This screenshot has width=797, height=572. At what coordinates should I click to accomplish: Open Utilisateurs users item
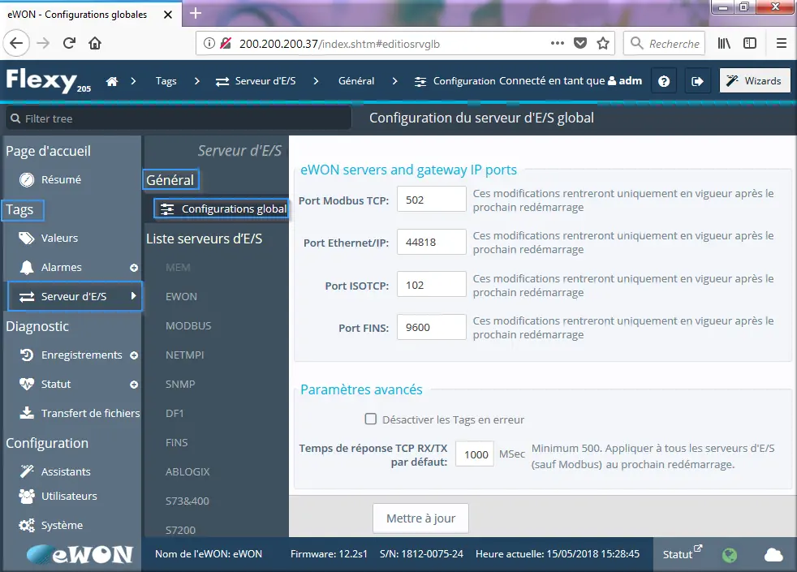coord(58,496)
